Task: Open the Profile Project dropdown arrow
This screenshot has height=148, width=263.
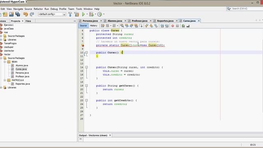Action: pyautogui.click(x=104, y=14)
